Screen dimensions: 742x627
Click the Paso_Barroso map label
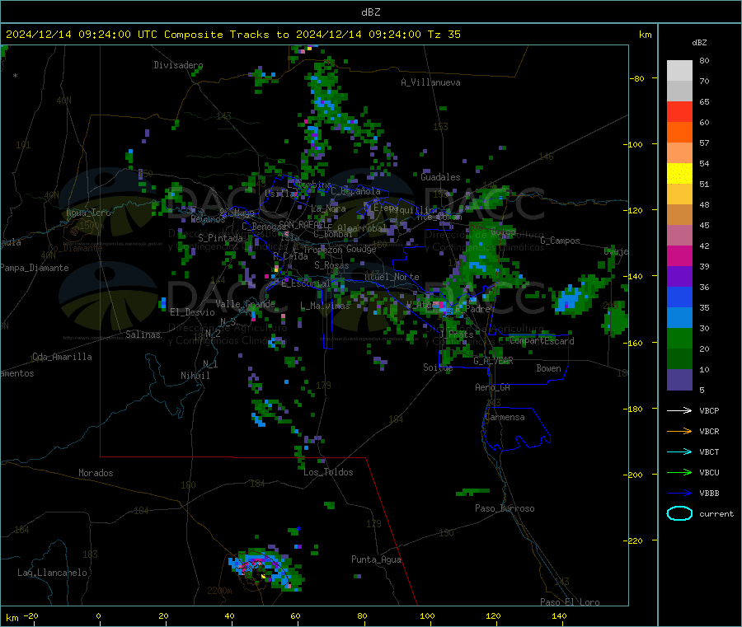[505, 508]
